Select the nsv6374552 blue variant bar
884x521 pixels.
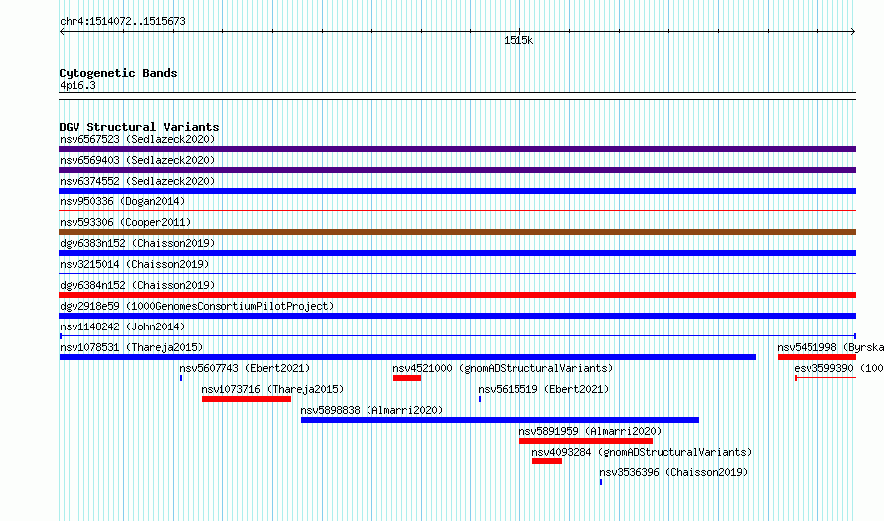(457, 191)
